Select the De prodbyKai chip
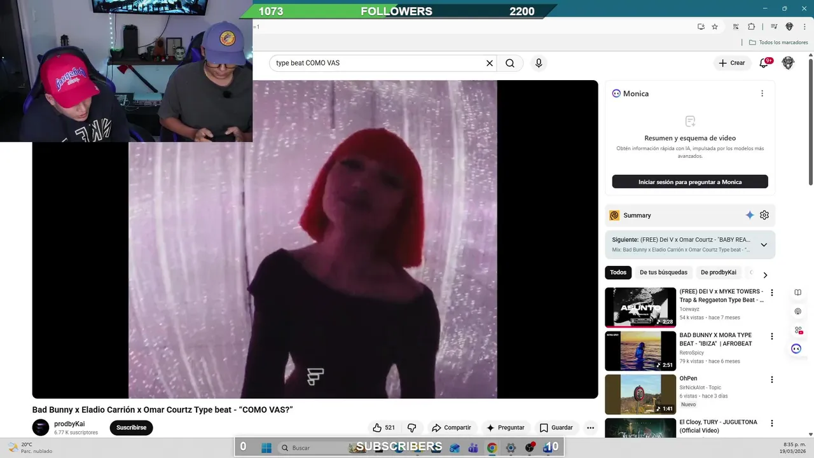Image resolution: width=814 pixels, height=458 pixels. (719, 272)
